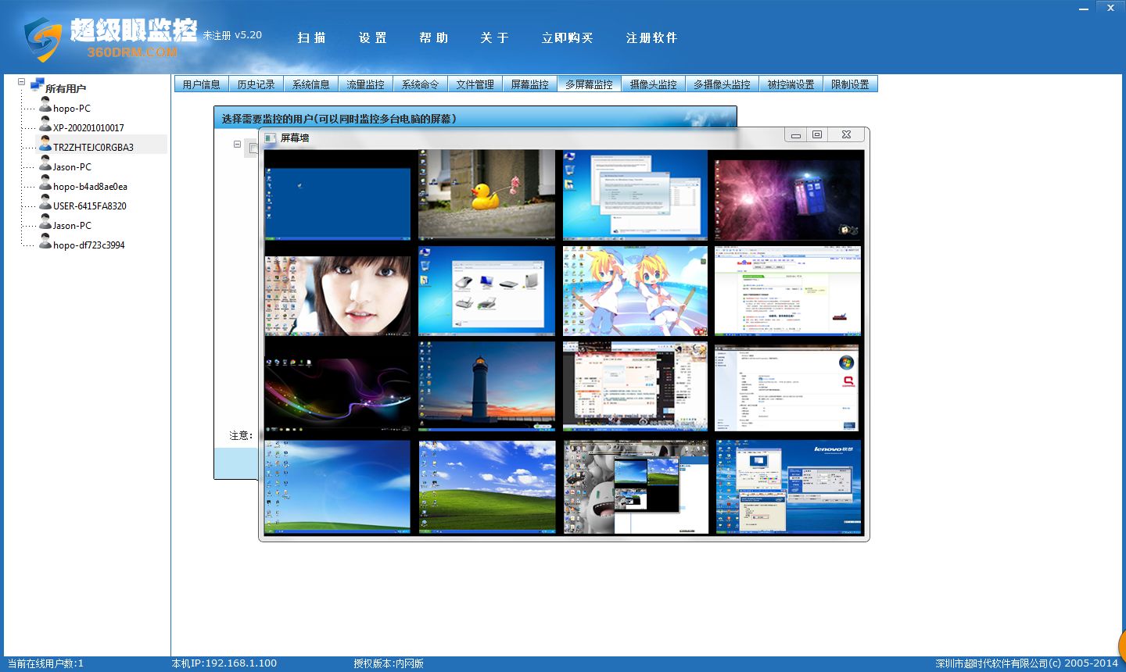Click 本机IP:192.168.1.100 in the status bar
1126x672 pixels.
(x=224, y=663)
